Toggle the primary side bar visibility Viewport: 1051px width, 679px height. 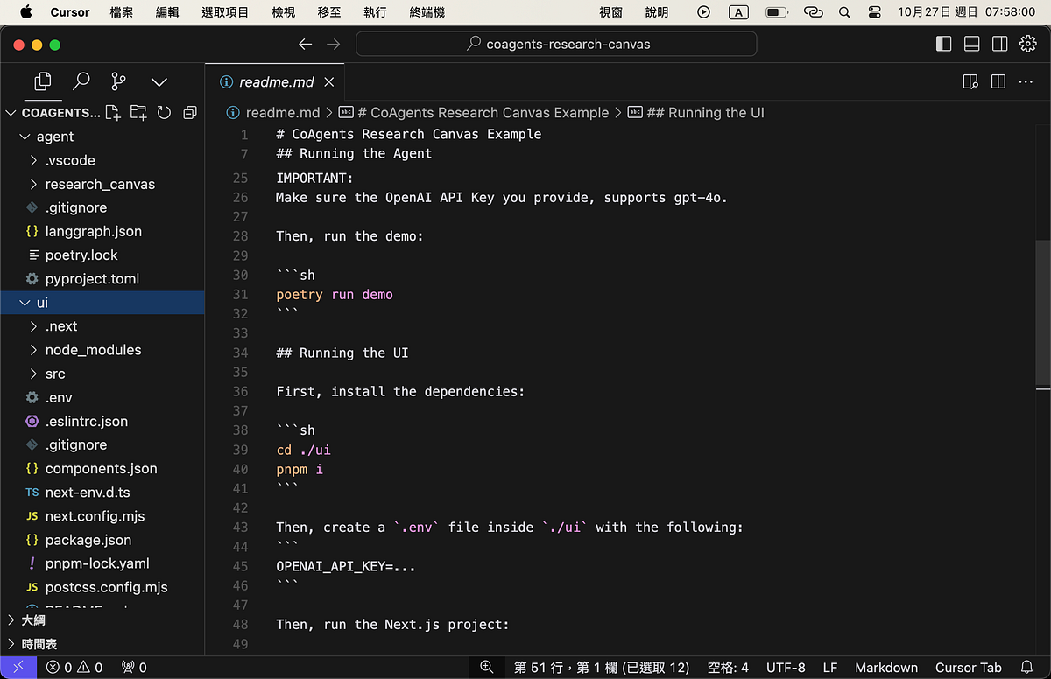943,44
